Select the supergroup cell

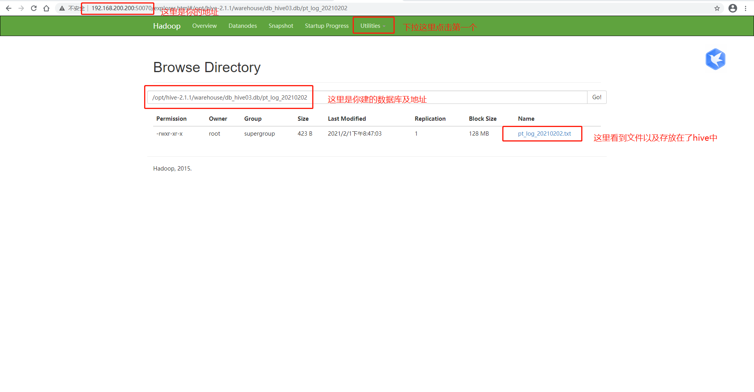pyautogui.click(x=260, y=134)
